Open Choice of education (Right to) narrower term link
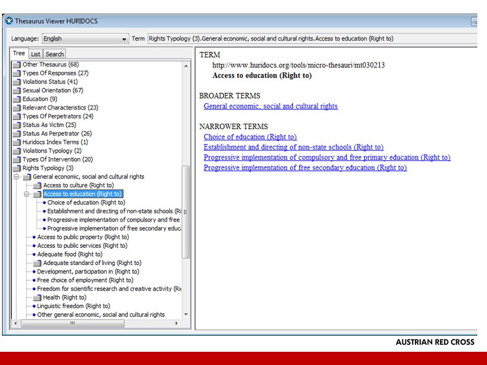This screenshot has width=487, height=365. click(x=250, y=137)
